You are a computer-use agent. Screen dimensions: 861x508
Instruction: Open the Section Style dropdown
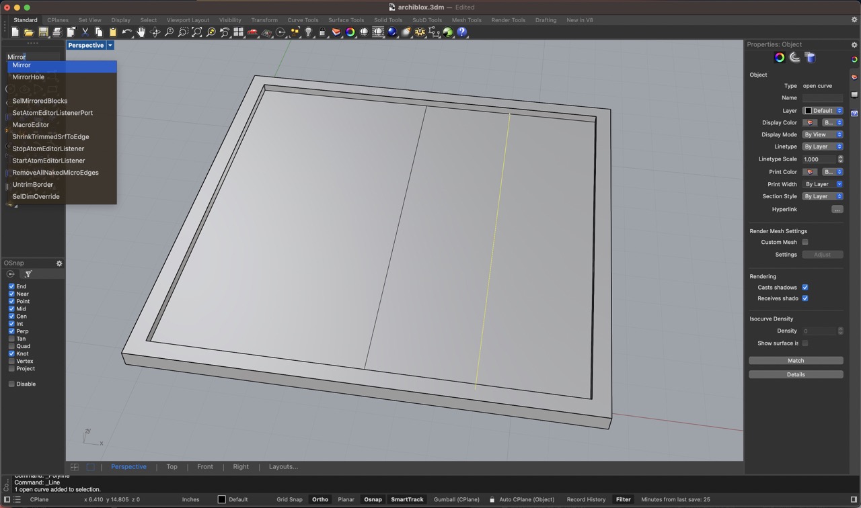823,196
